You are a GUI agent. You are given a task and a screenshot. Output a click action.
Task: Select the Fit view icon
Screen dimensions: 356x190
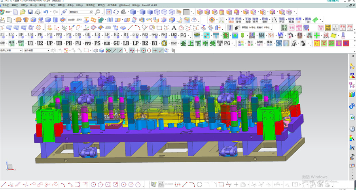click(109, 12)
